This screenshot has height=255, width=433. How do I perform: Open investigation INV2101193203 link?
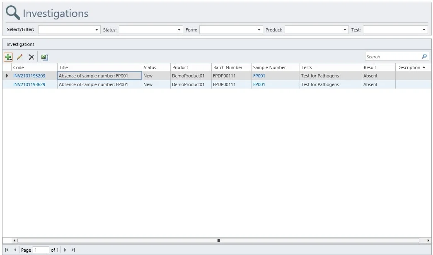pyautogui.click(x=29, y=76)
